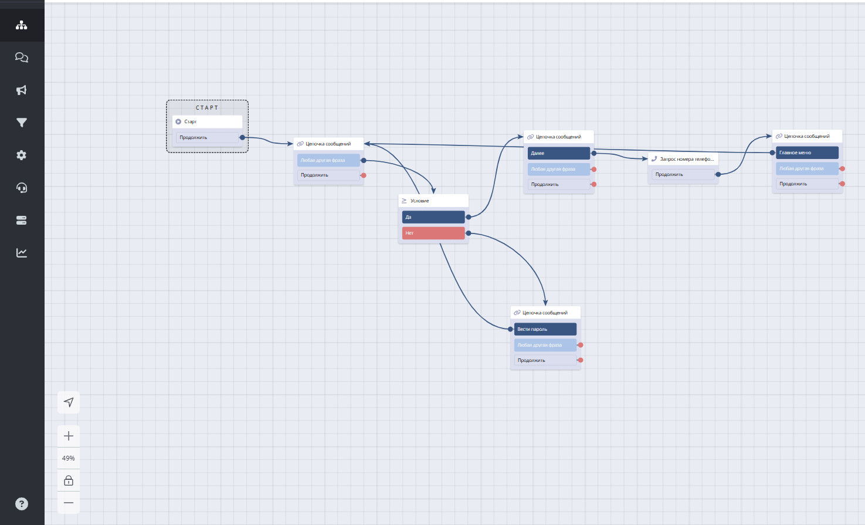Open the server storage section in sidebar
Image resolution: width=865 pixels, height=525 pixels.
coord(22,221)
